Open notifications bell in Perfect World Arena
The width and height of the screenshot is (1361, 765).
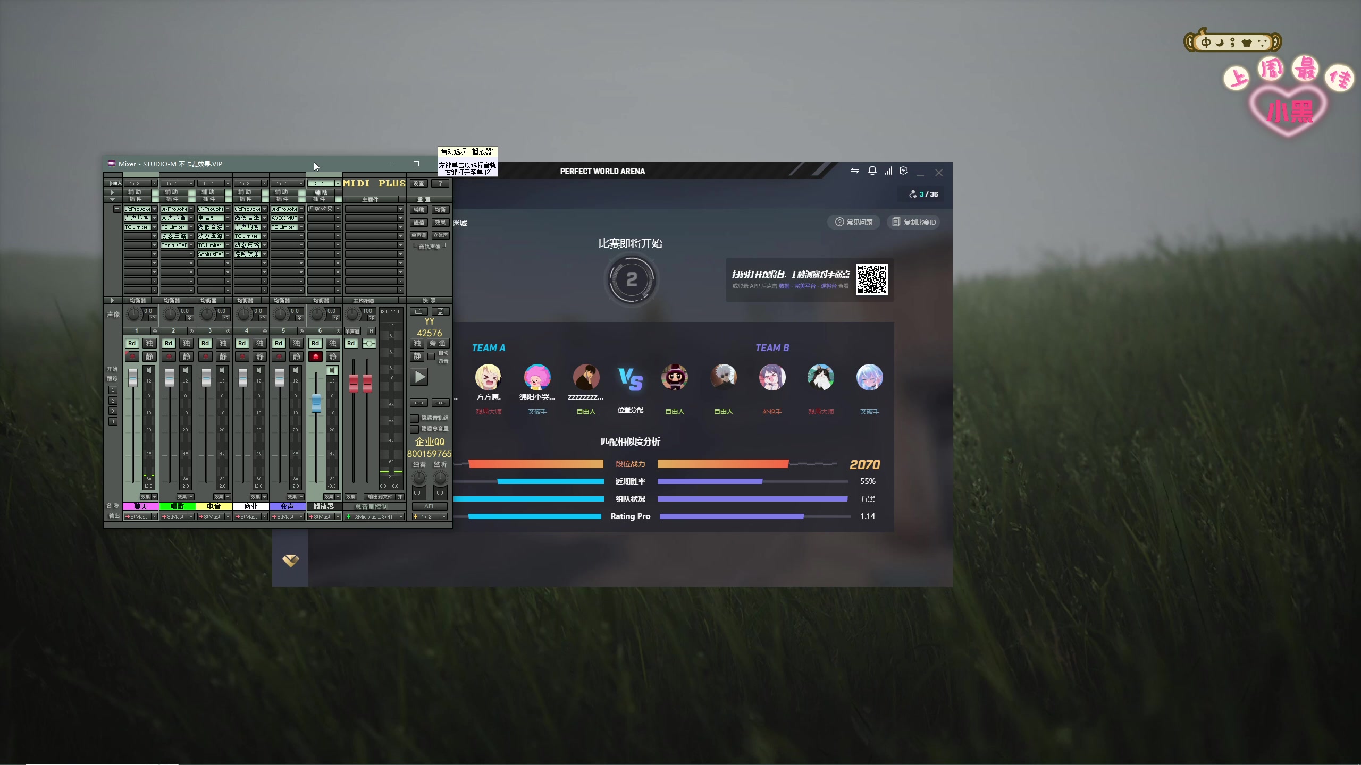click(872, 171)
